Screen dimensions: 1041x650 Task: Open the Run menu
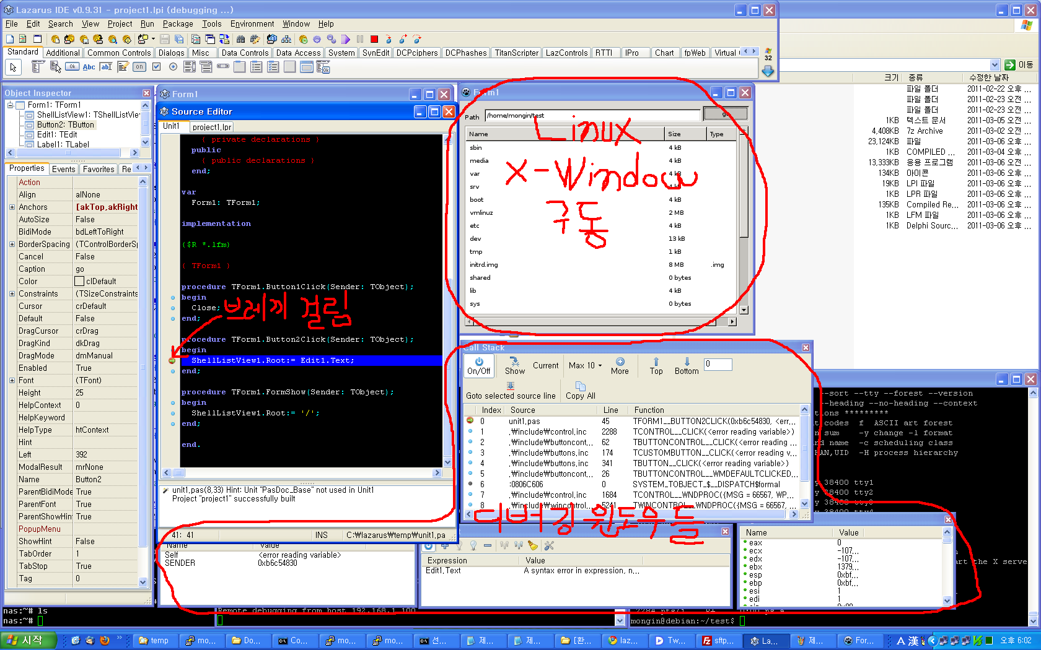[147, 24]
